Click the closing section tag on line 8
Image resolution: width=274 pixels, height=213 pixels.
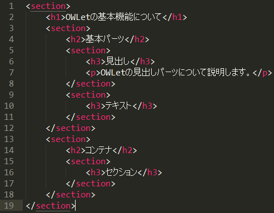tap(91, 84)
